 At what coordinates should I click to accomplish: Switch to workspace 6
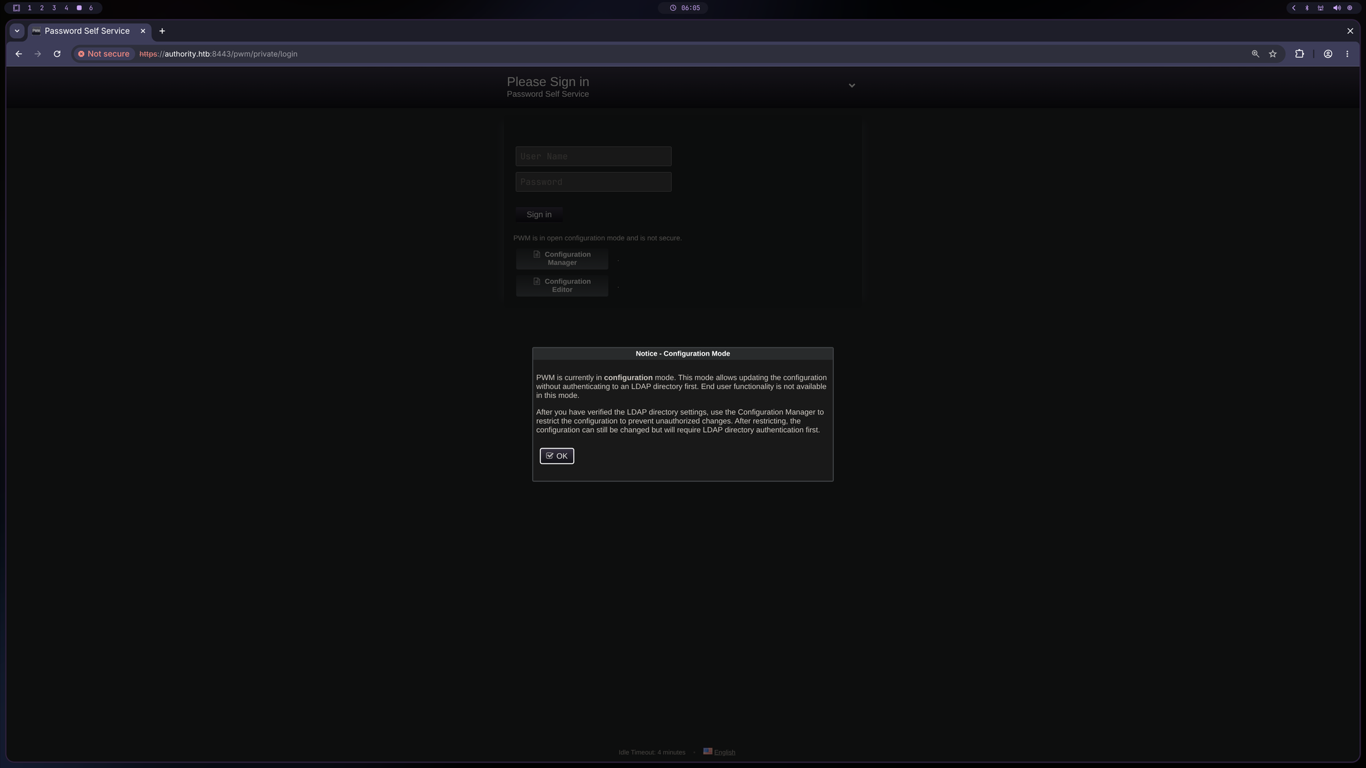click(x=91, y=8)
